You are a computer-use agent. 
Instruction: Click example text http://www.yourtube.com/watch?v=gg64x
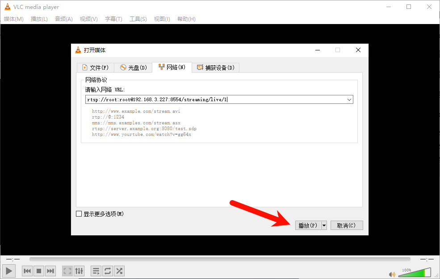point(142,135)
